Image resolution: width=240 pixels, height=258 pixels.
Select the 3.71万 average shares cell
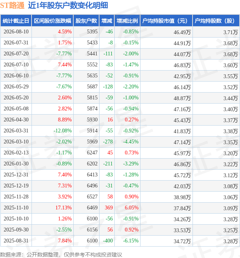[216, 32]
